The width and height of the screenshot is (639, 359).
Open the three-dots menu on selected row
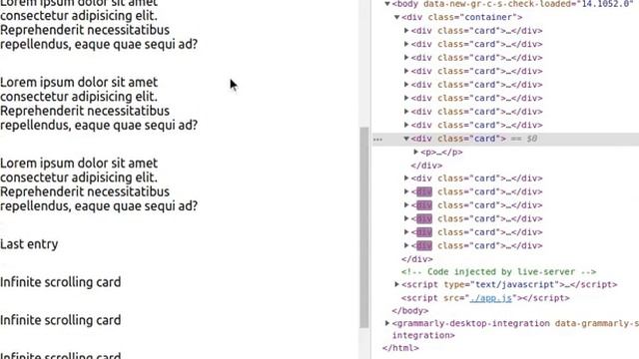click(x=377, y=140)
